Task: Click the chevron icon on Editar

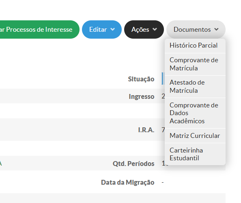Action: (113, 29)
